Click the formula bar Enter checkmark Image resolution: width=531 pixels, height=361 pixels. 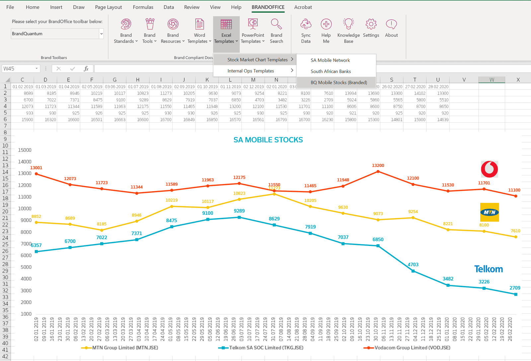[72, 69]
